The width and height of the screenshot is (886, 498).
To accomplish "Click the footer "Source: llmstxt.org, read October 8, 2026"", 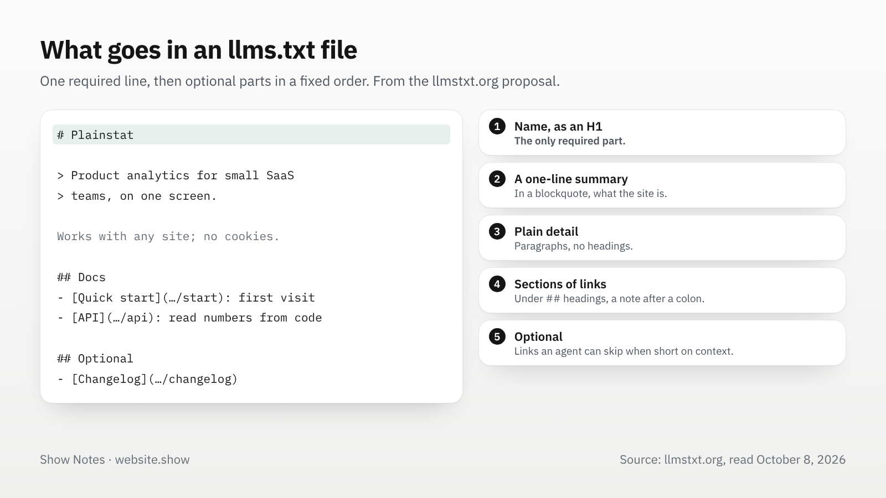I will (x=733, y=460).
